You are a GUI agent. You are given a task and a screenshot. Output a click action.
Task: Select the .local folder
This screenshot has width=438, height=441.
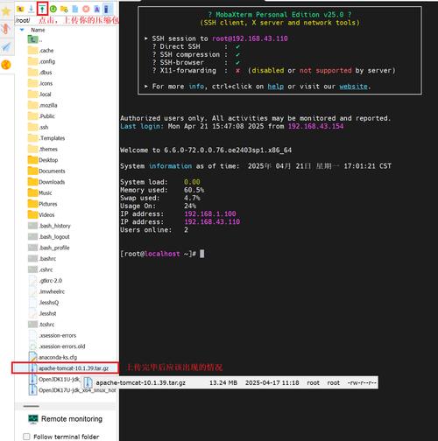40,94
